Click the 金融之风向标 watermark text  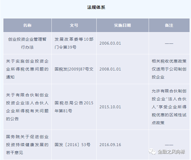(171, 152)
